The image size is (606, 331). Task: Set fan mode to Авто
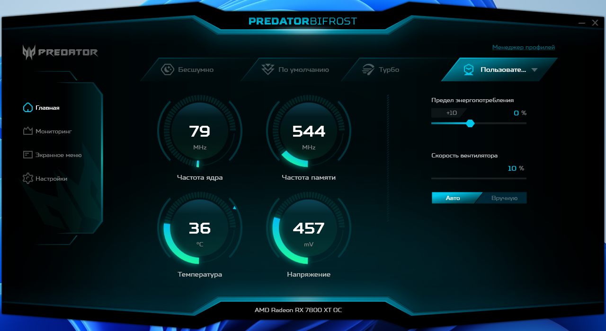click(453, 198)
